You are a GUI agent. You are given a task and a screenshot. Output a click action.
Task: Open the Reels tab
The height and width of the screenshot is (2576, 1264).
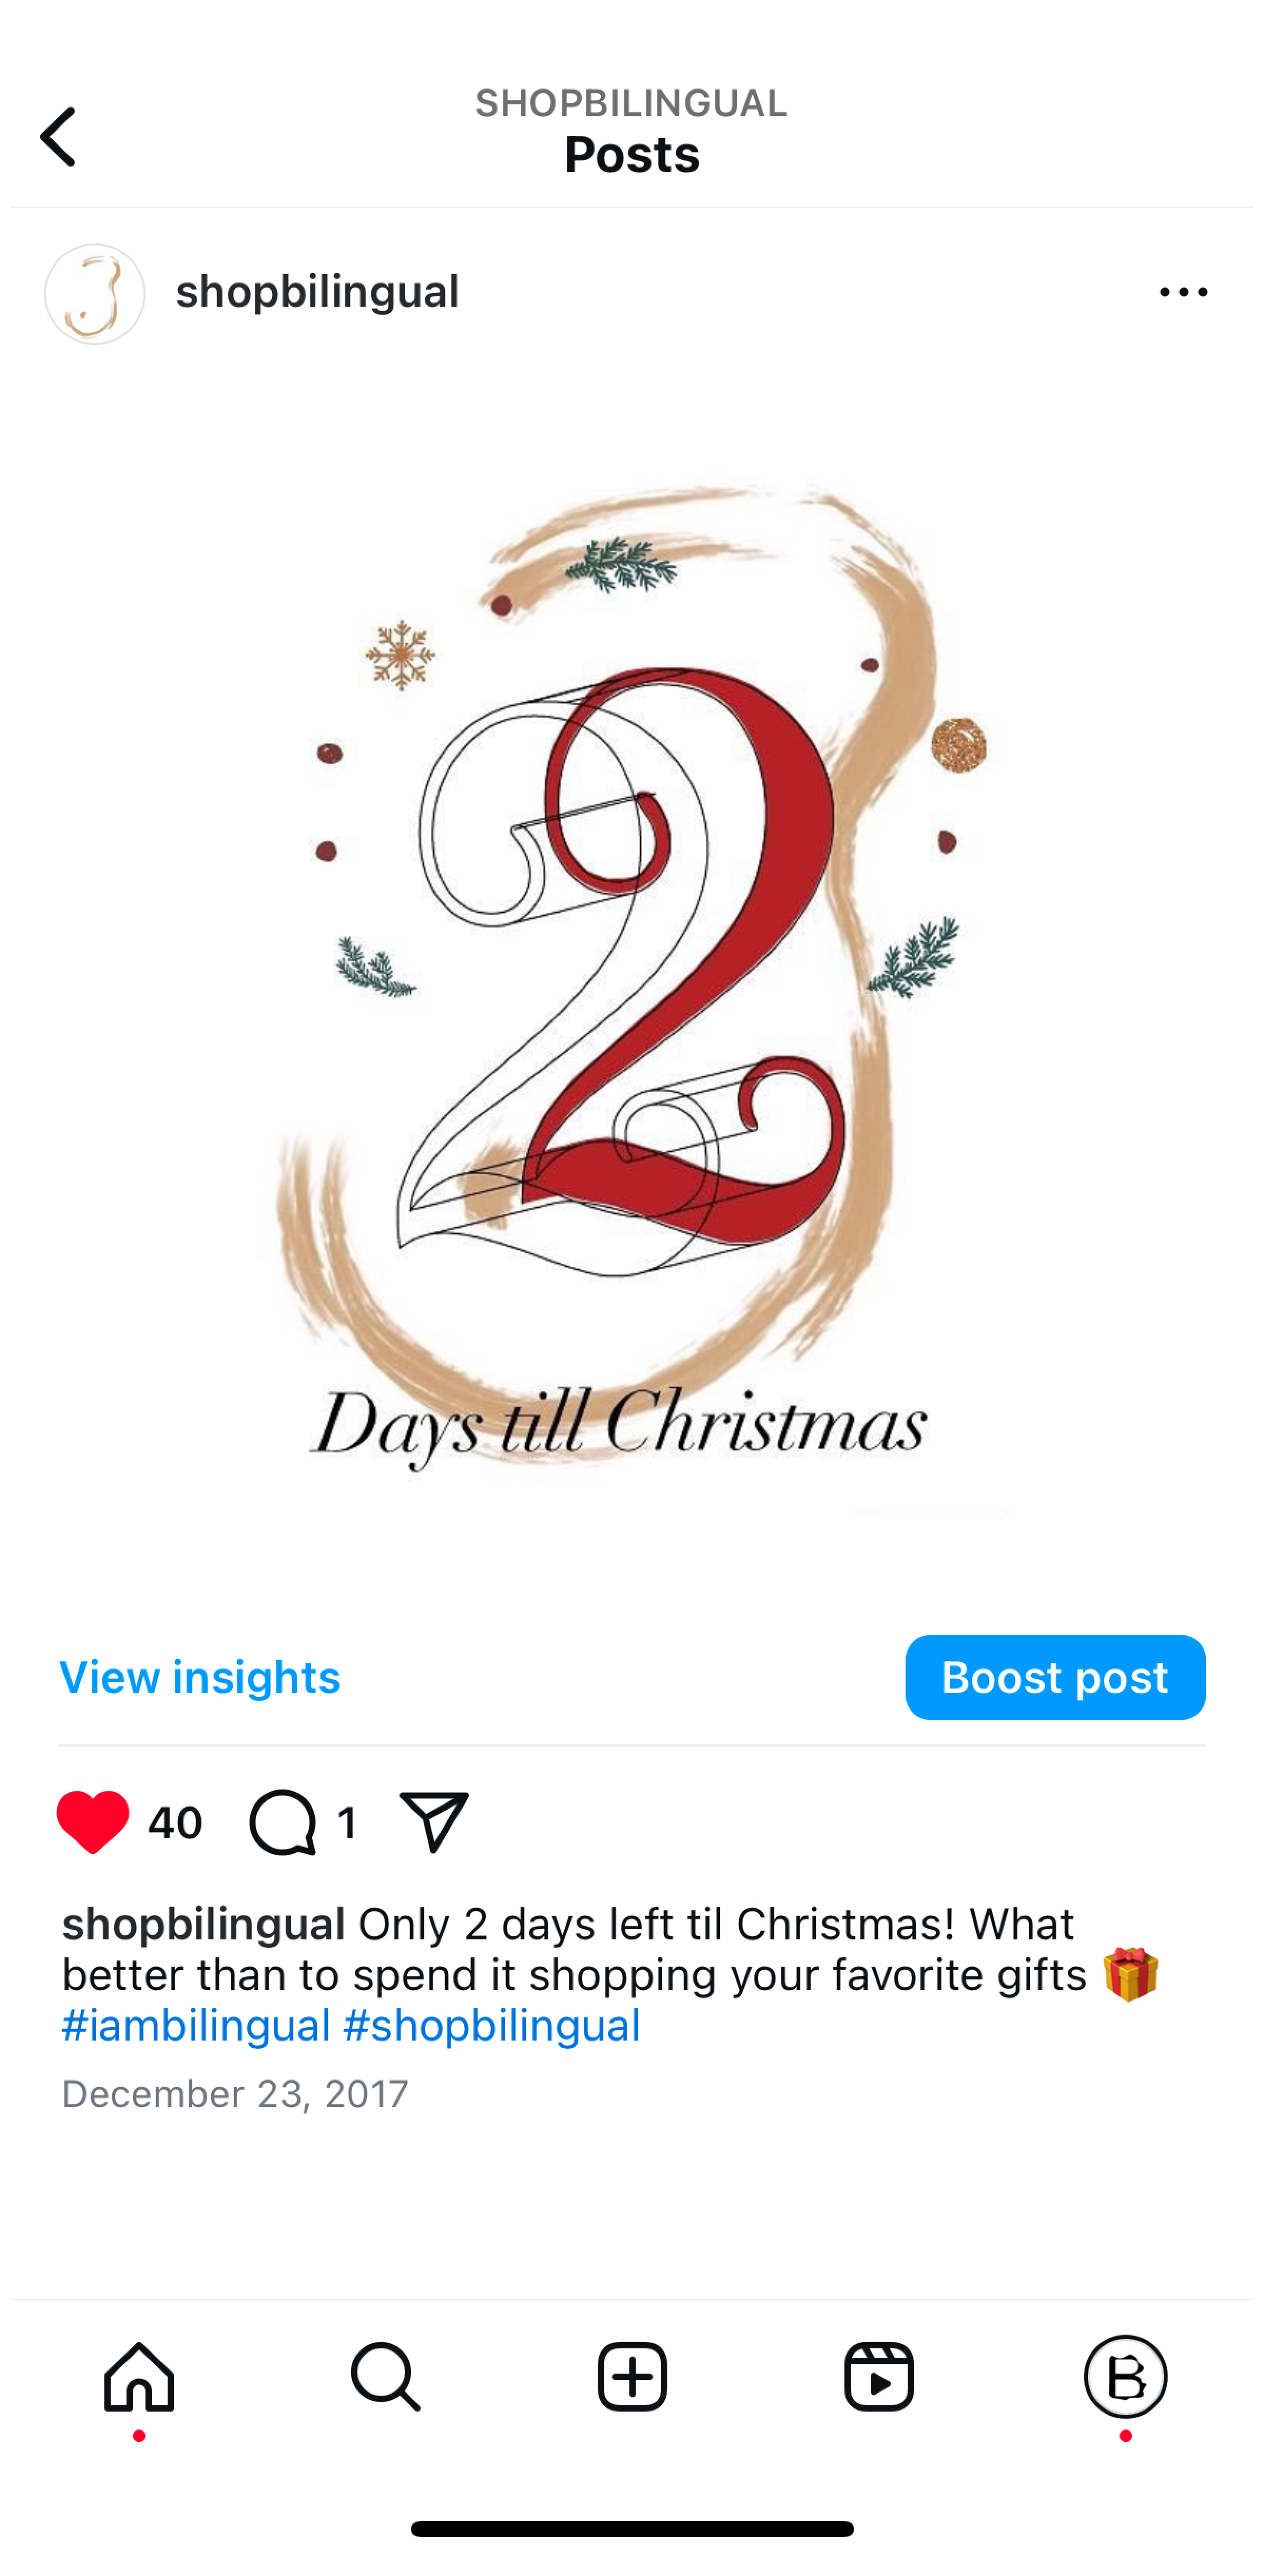pyautogui.click(x=879, y=2377)
